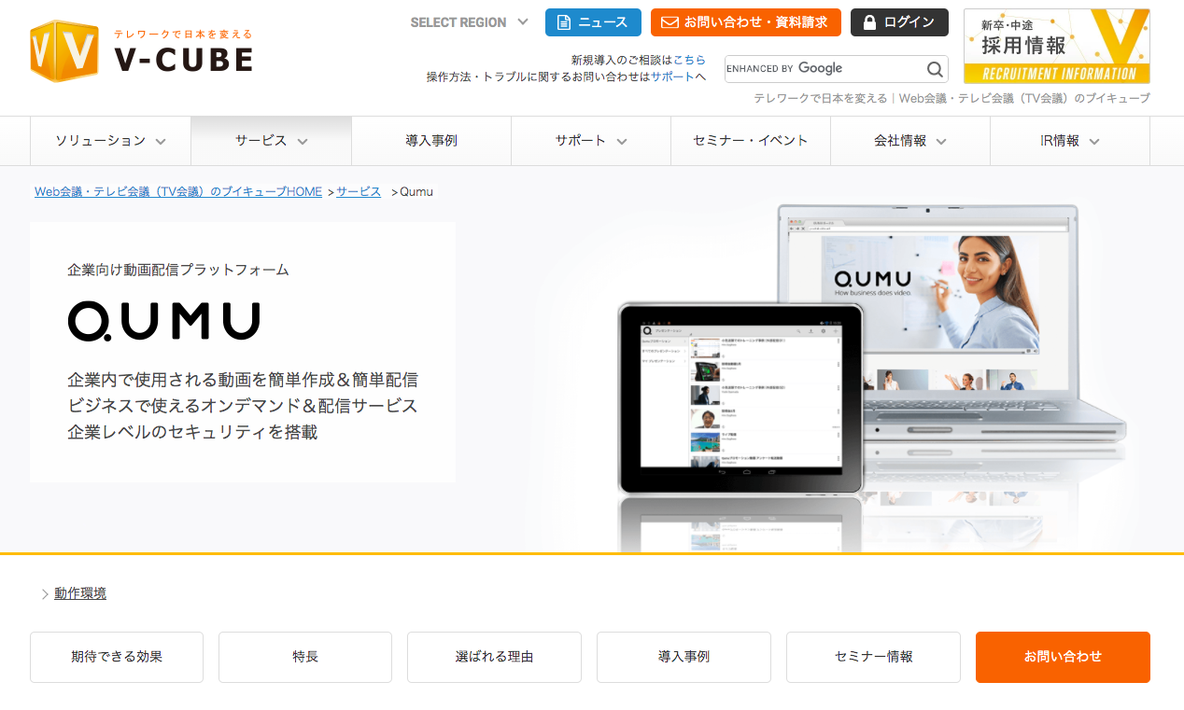This screenshot has height=710, width=1184.
Task: Expand the IR情報 menu chevron
Action: [1094, 142]
